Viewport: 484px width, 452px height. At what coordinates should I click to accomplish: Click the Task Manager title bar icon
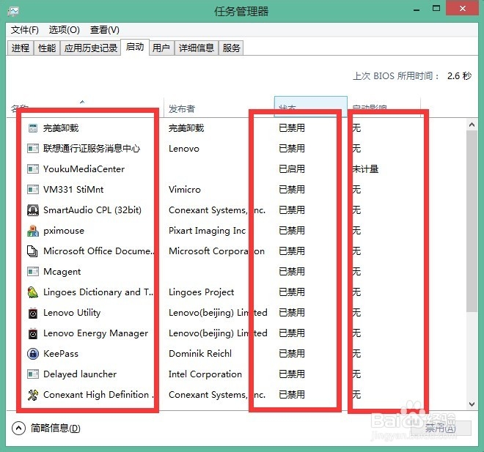point(13,12)
